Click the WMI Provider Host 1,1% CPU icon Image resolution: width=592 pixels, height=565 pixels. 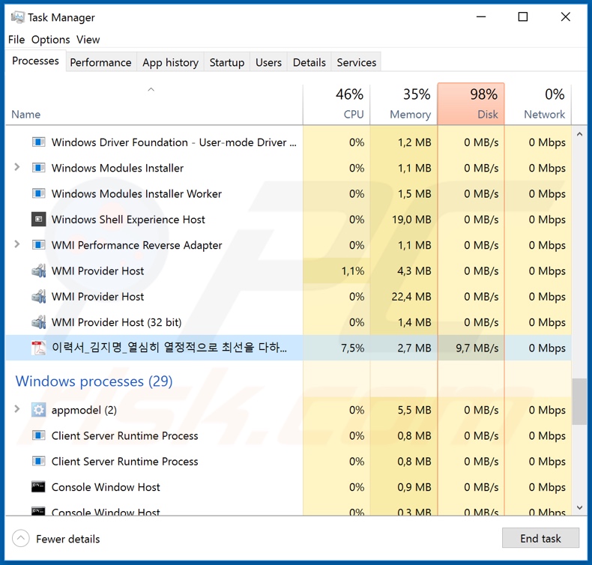click(38, 271)
